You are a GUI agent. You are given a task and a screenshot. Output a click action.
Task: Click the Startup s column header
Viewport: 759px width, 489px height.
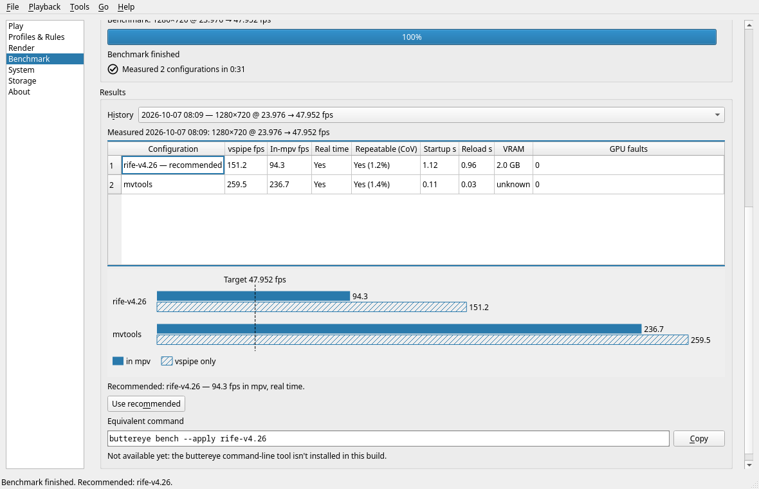click(x=439, y=149)
